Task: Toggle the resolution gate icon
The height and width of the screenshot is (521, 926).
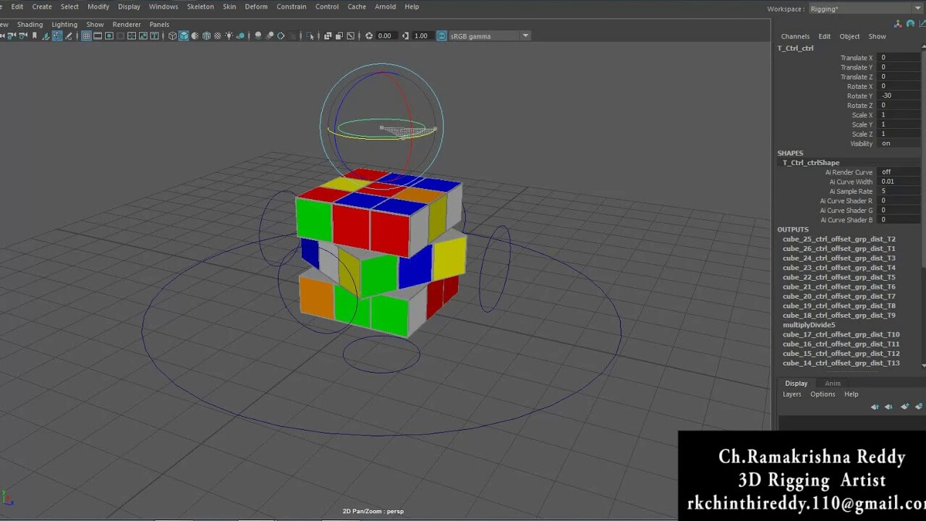Action: [109, 35]
